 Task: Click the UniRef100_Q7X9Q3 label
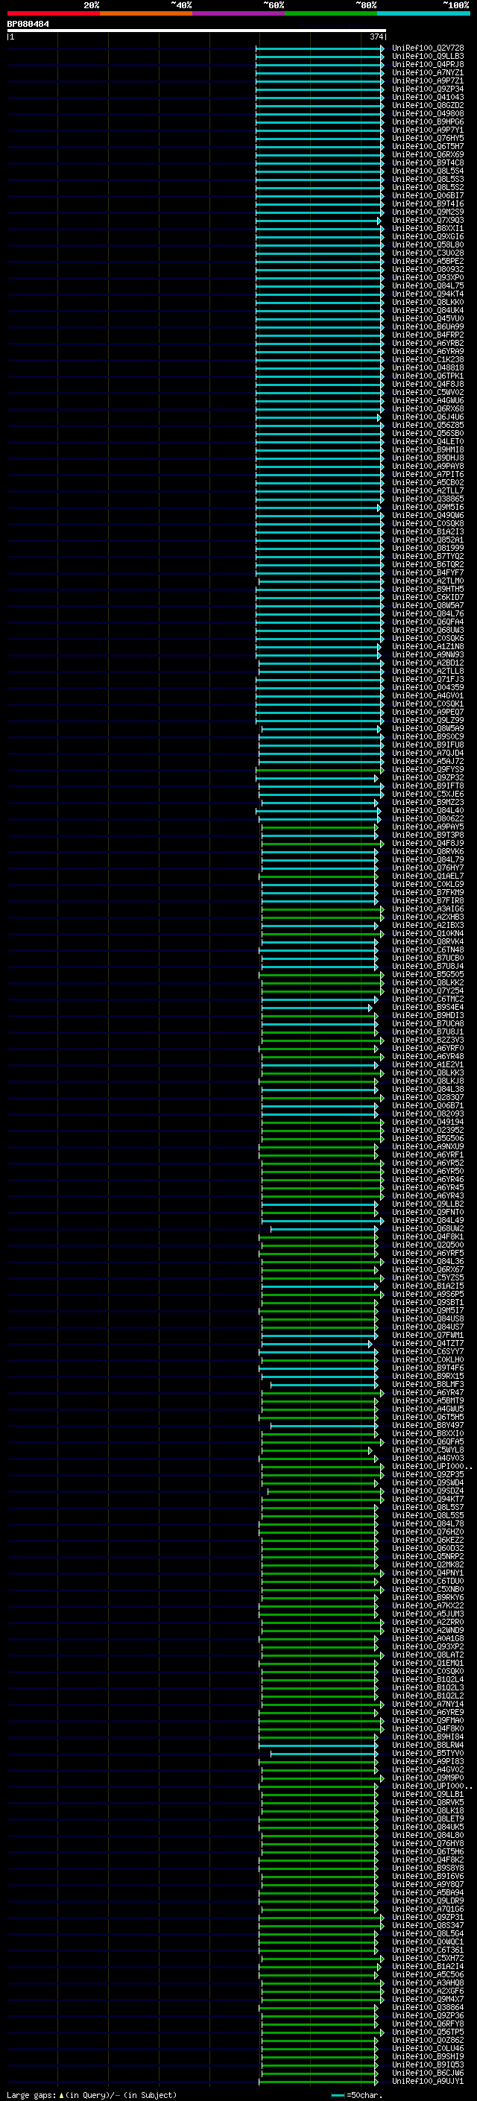[428, 220]
